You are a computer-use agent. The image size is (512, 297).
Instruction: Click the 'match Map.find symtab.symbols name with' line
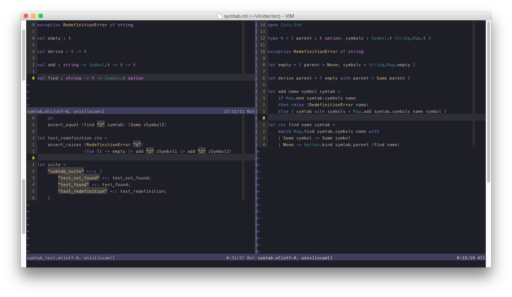[329, 131]
